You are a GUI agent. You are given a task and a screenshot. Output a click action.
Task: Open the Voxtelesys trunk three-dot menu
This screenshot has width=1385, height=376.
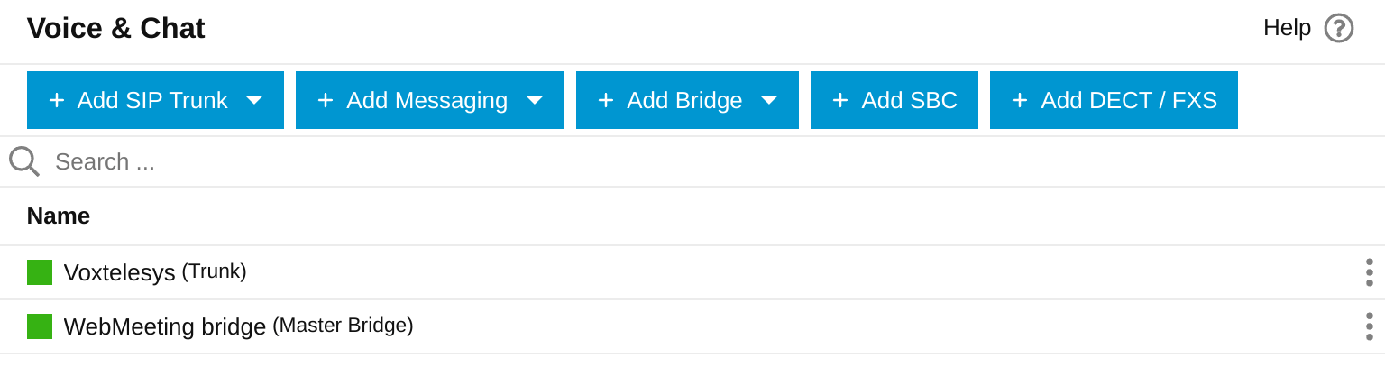(x=1369, y=272)
